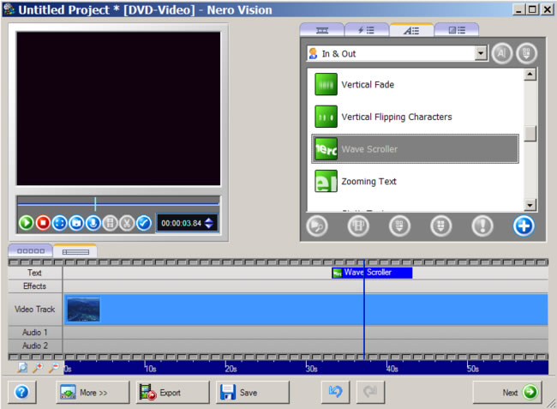This screenshot has width=557, height=409.
Task: Click the round AI text icon
Action: coord(501,54)
